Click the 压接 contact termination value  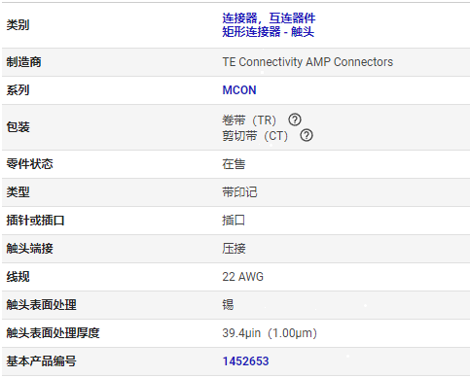234,249
